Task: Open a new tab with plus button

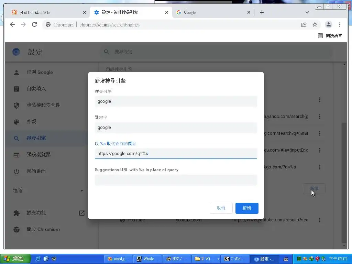Action: [x=262, y=12]
